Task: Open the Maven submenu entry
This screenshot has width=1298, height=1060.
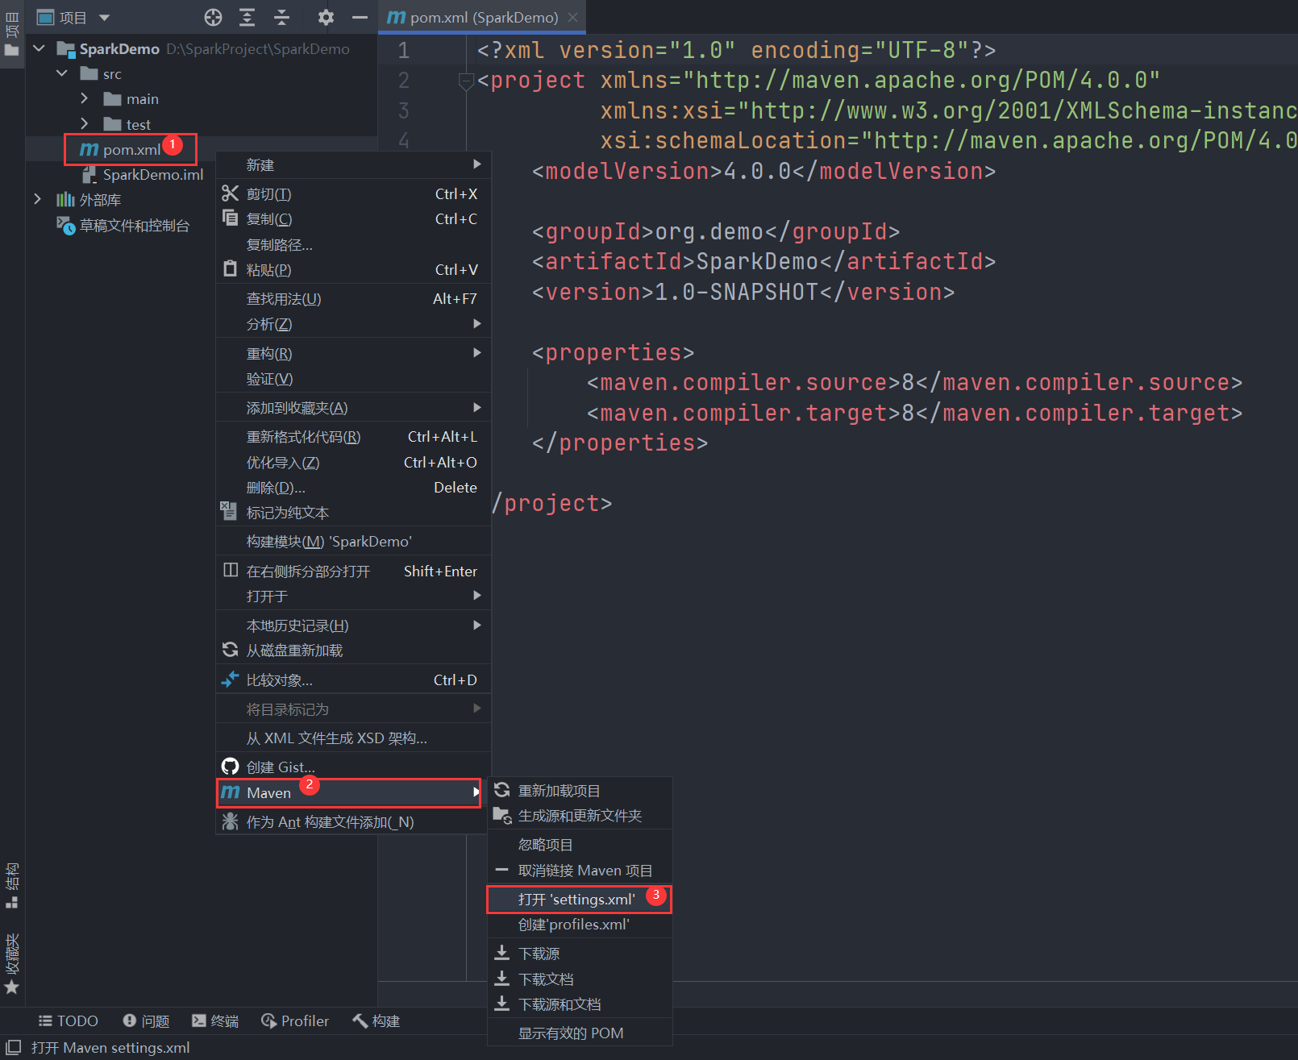Action: [x=349, y=792]
